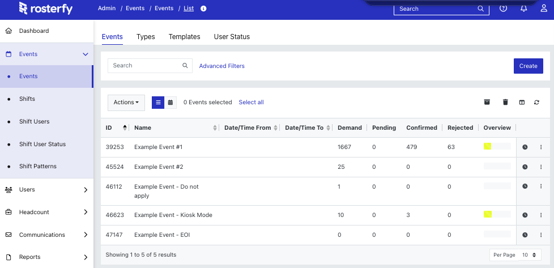Viewport: 554px width, 268px height.
Task: Open clock icon for Example Event #1
Action: click(x=525, y=147)
